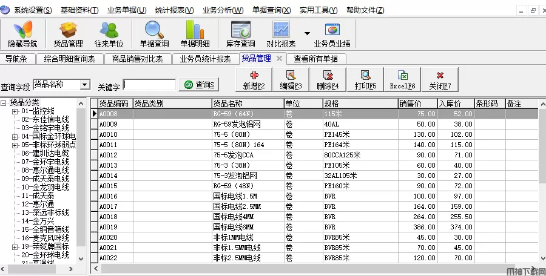Screen dimensions: 546x276
Task: Expand the 01-监控线 tree node
Action: tap(15, 111)
